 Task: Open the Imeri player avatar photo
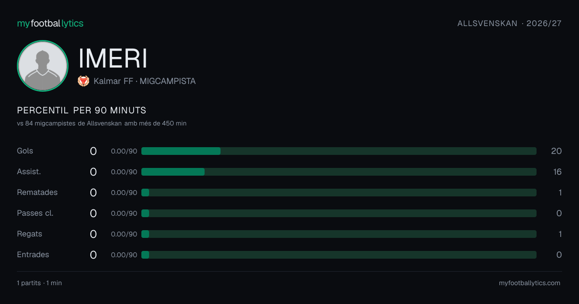[x=42, y=66]
